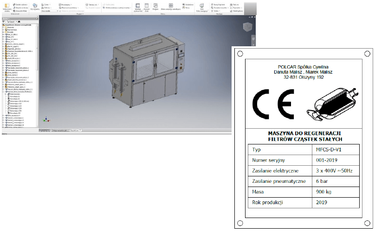Switch to the Zespół document tab at bottom
Image resolution: width=375 pixels, height=231 pixels.
pyautogui.click(x=75, y=131)
